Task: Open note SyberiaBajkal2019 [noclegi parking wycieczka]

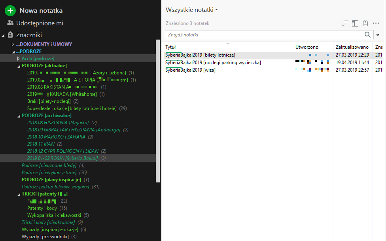Action: click(x=213, y=63)
